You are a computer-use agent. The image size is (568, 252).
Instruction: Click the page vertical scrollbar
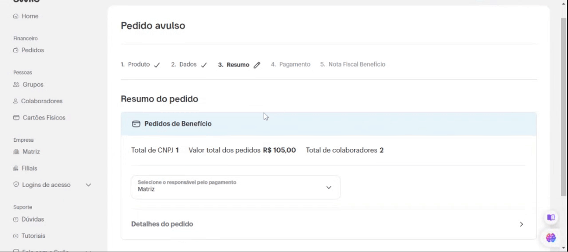coord(563,107)
